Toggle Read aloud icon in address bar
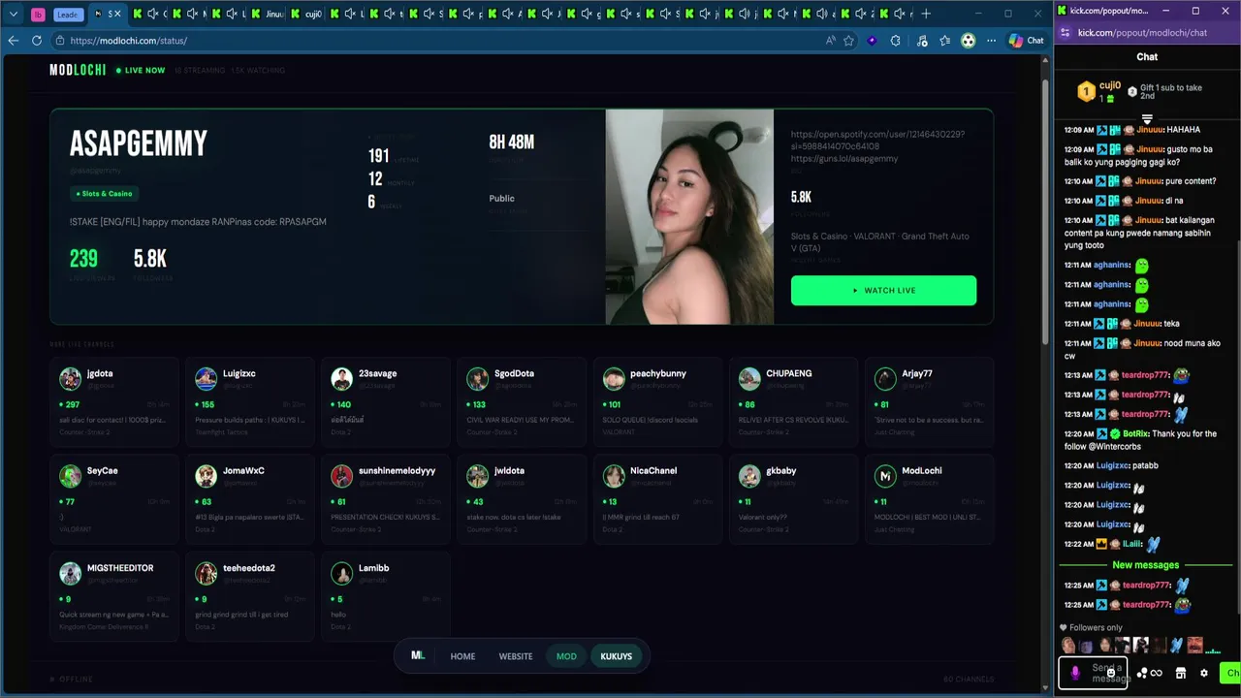 coord(830,41)
